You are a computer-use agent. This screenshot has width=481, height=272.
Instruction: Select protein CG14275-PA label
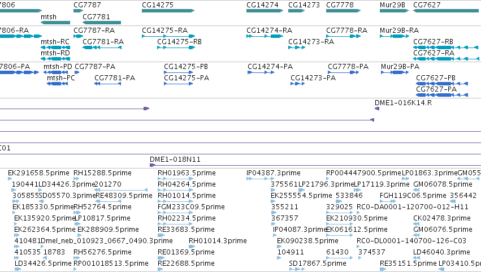click(187, 78)
